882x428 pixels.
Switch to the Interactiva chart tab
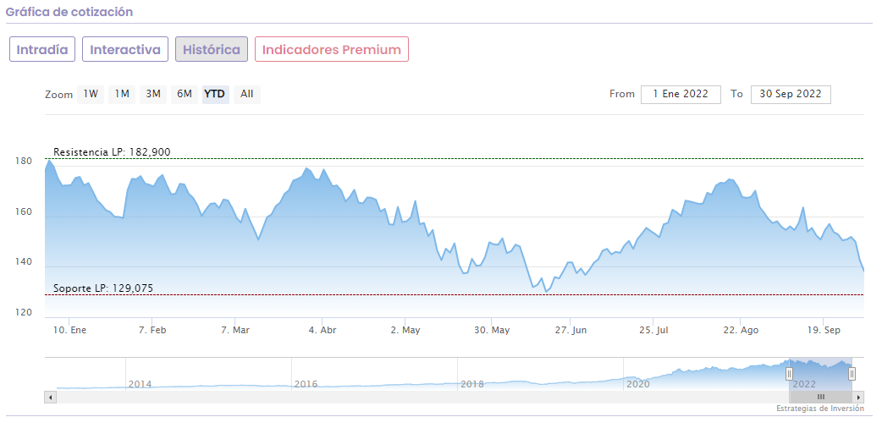pos(125,50)
